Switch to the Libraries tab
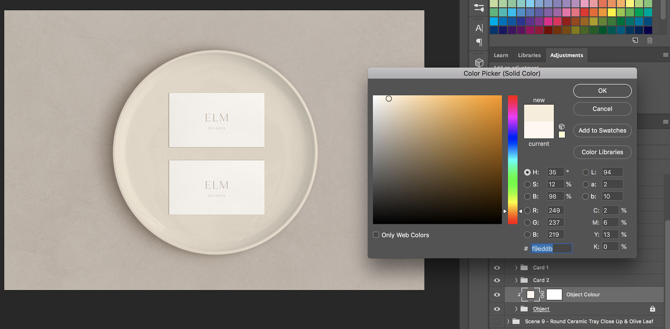Viewport: 670px width, 329px height. (x=529, y=55)
